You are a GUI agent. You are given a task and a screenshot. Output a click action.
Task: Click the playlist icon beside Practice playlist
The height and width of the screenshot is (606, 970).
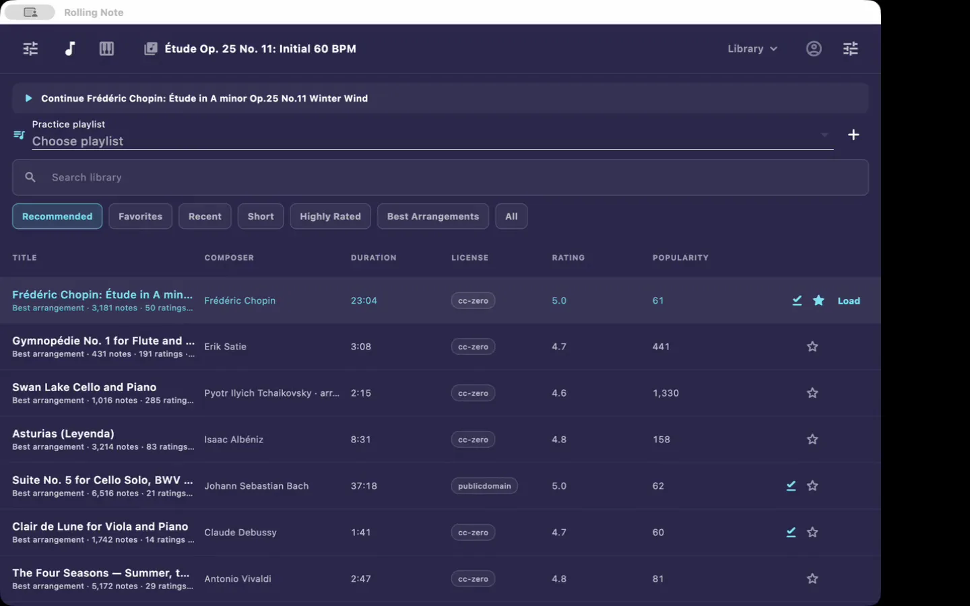19,135
